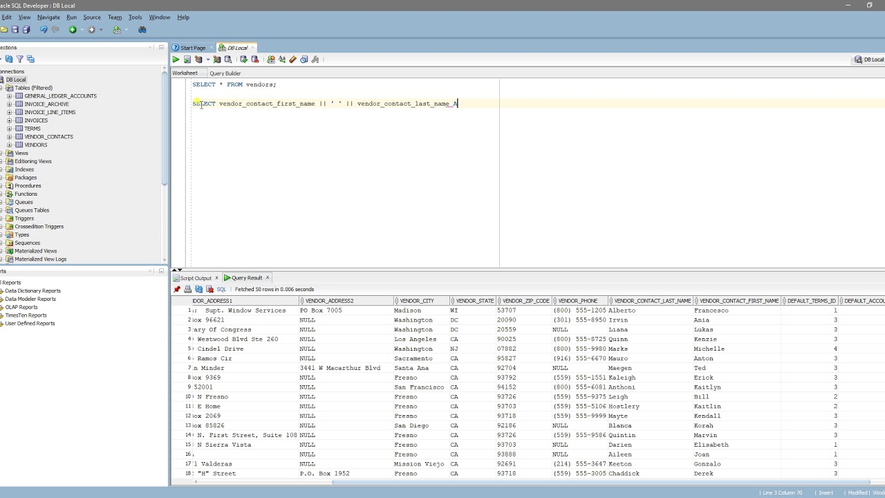
Task: Run the SQL statement with the green play icon
Action: [x=176, y=59]
